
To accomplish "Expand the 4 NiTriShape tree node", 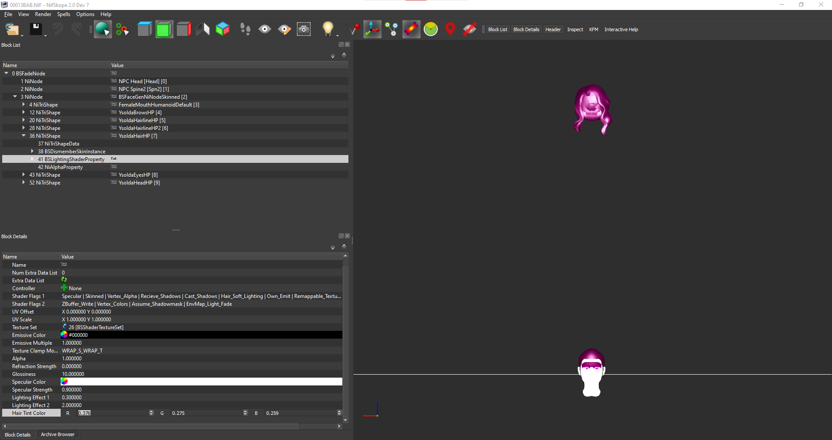I will (23, 104).
